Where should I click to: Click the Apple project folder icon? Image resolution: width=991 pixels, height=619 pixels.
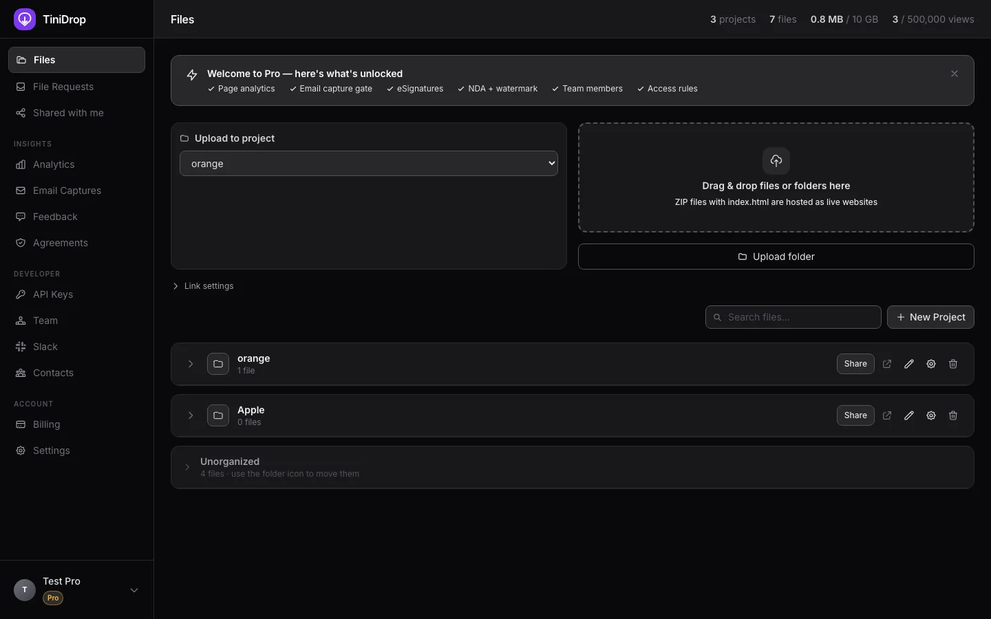click(x=218, y=415)
